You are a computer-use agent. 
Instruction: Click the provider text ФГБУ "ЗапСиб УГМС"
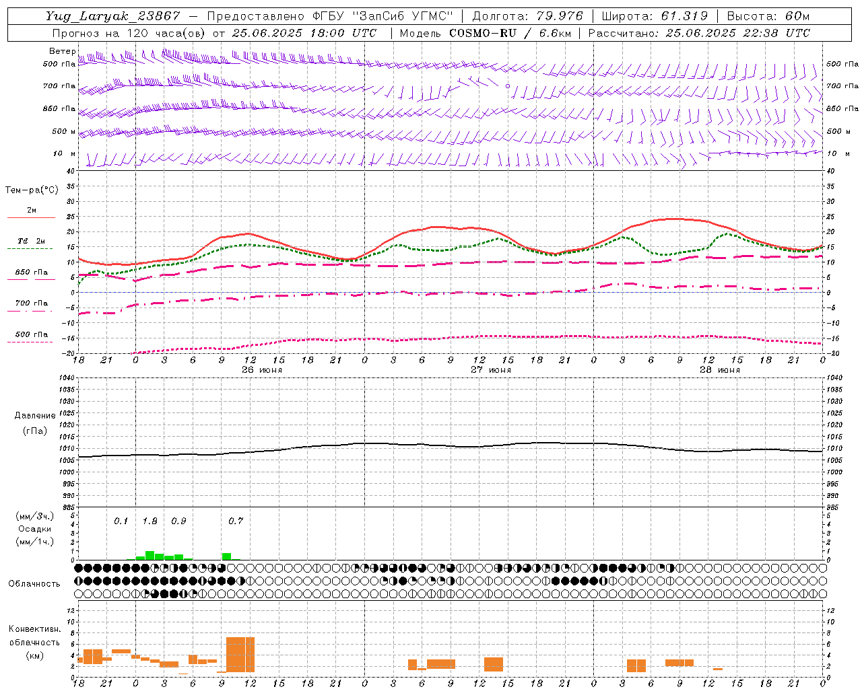click(384, 16)
